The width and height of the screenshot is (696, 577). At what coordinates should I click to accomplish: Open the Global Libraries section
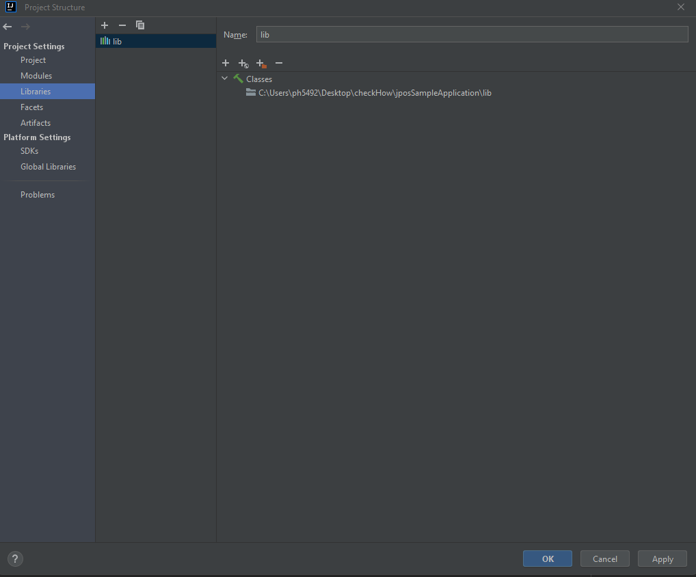(48, 167)
